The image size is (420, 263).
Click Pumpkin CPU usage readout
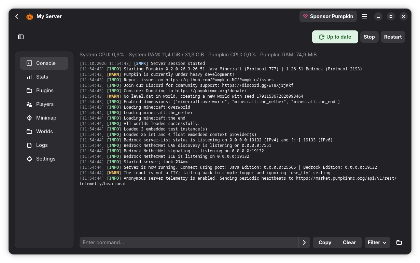click(x=232, y=55)
